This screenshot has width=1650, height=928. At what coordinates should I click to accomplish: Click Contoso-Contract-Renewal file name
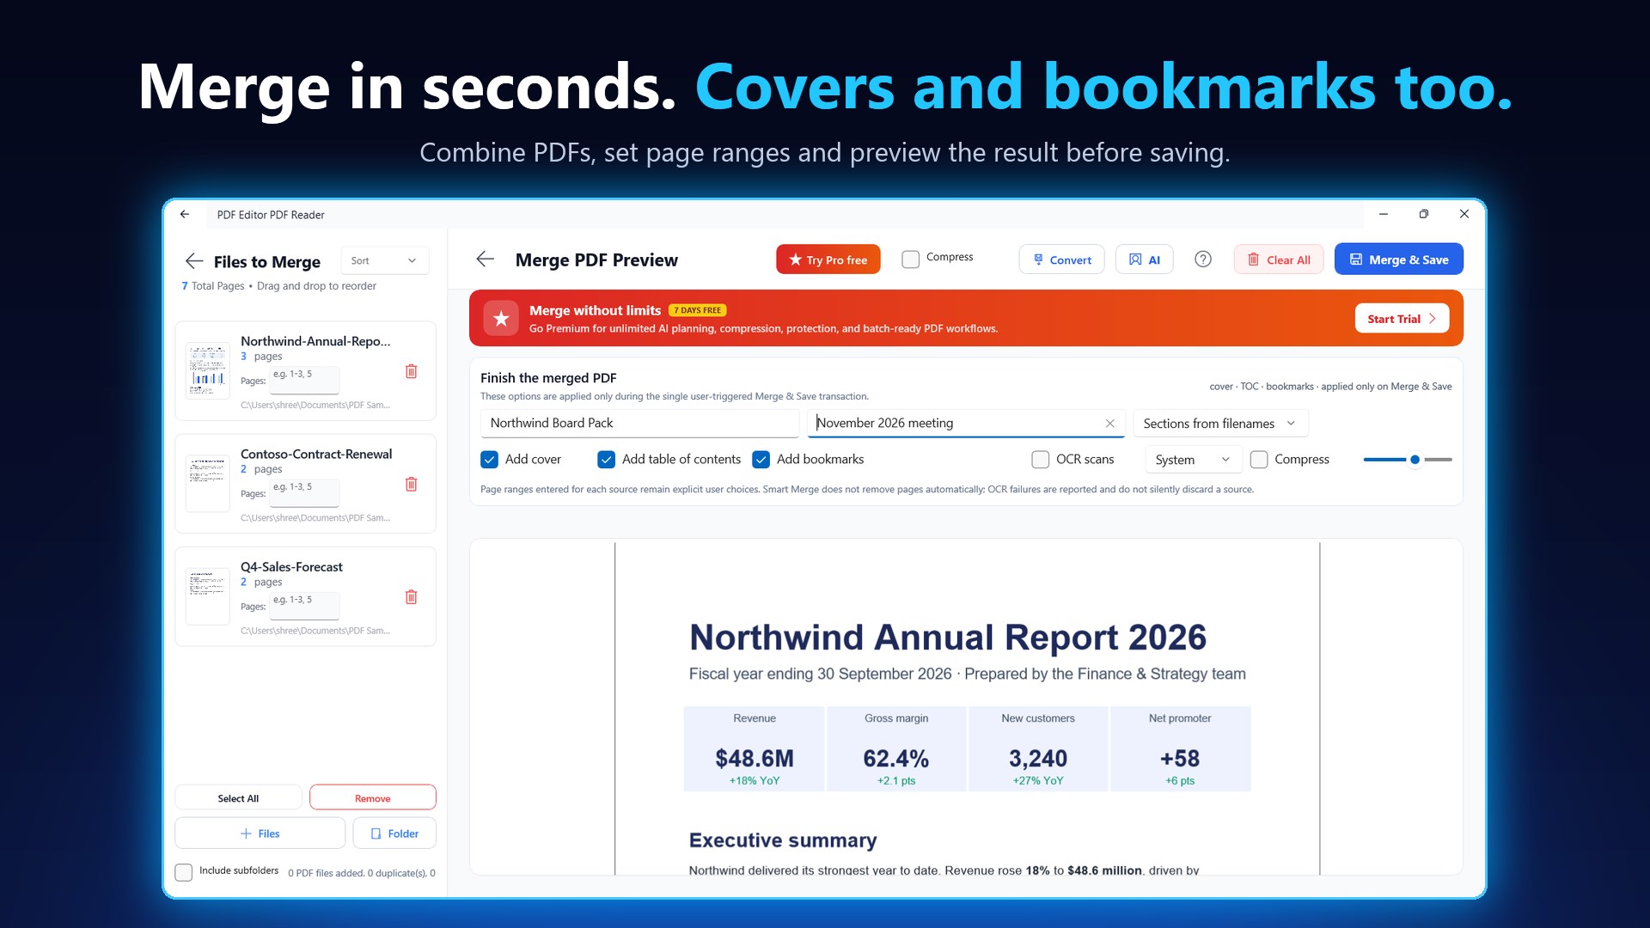316,454
